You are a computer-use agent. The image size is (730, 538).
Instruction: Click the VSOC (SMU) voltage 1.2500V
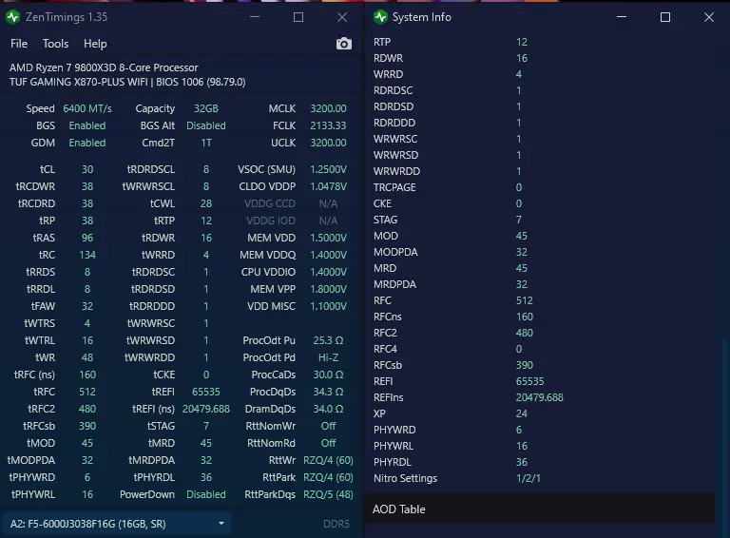coord(328,169)
